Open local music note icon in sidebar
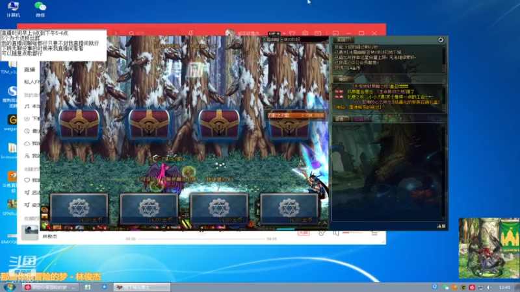Screen dimensions: 520x292 click(x=27, y=106)
